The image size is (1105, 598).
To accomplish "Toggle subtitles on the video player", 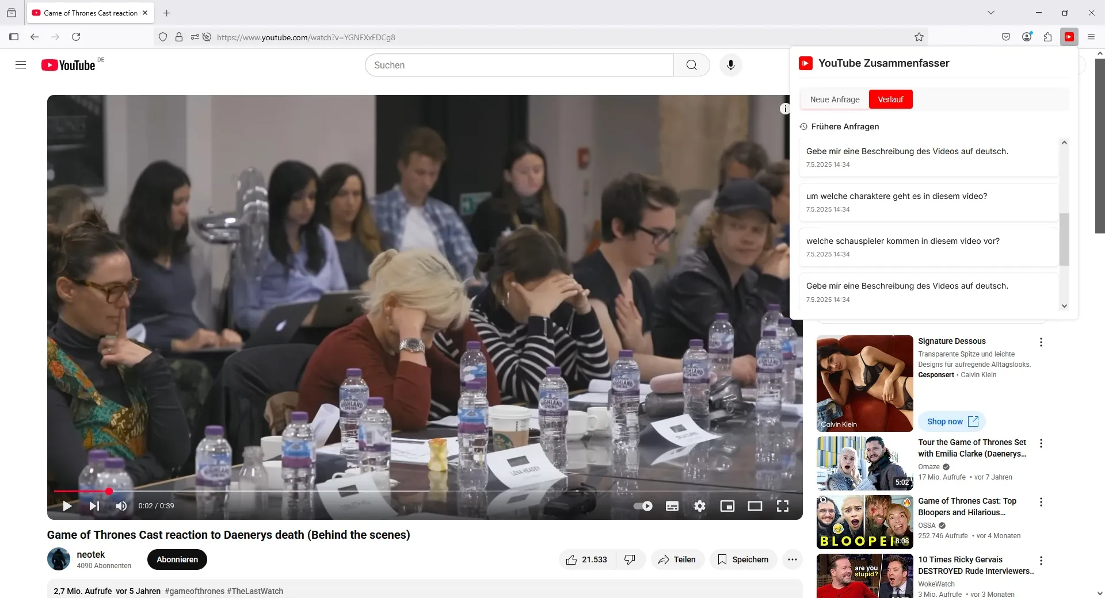I will [x=672, y=506].
